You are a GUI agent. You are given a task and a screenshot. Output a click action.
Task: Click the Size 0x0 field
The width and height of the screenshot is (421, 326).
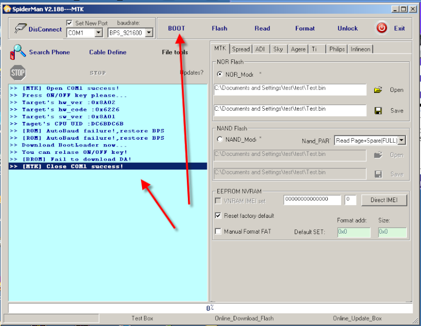pyautogui.click(x=392, y=232)
